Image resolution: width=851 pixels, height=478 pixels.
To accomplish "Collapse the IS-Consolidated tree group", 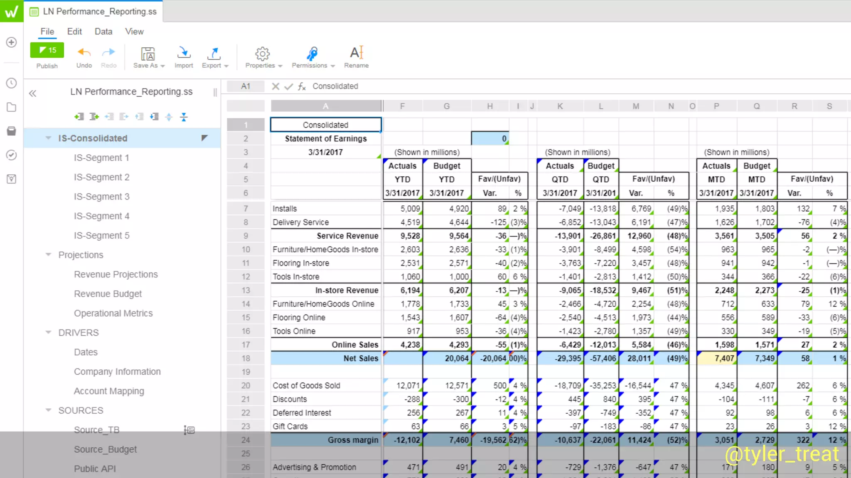I will [49, 138].
